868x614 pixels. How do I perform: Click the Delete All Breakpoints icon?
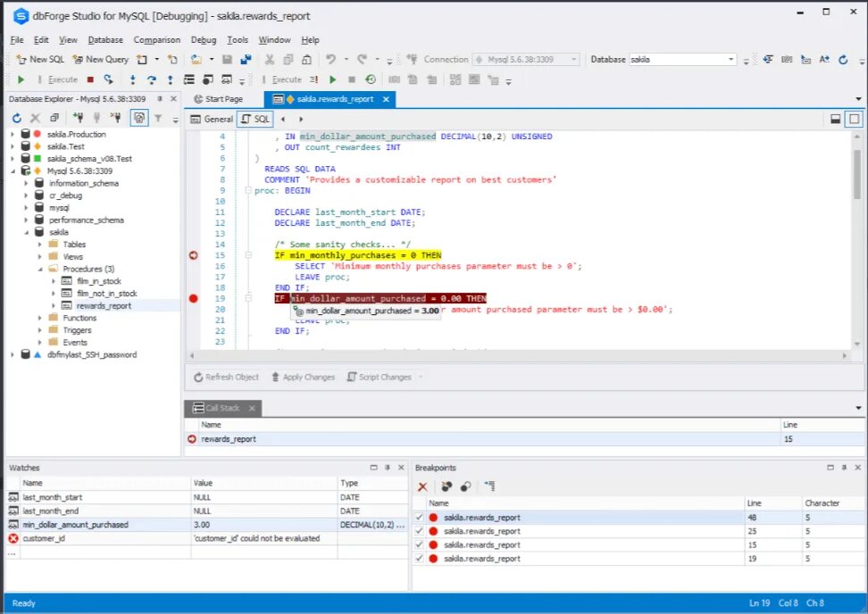coord(447,486)
